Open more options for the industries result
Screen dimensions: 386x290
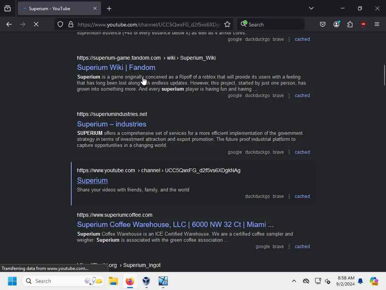(289, 153)
